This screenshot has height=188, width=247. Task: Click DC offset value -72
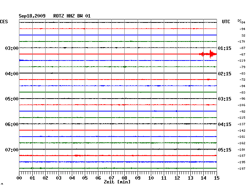(x=242, y=80)
